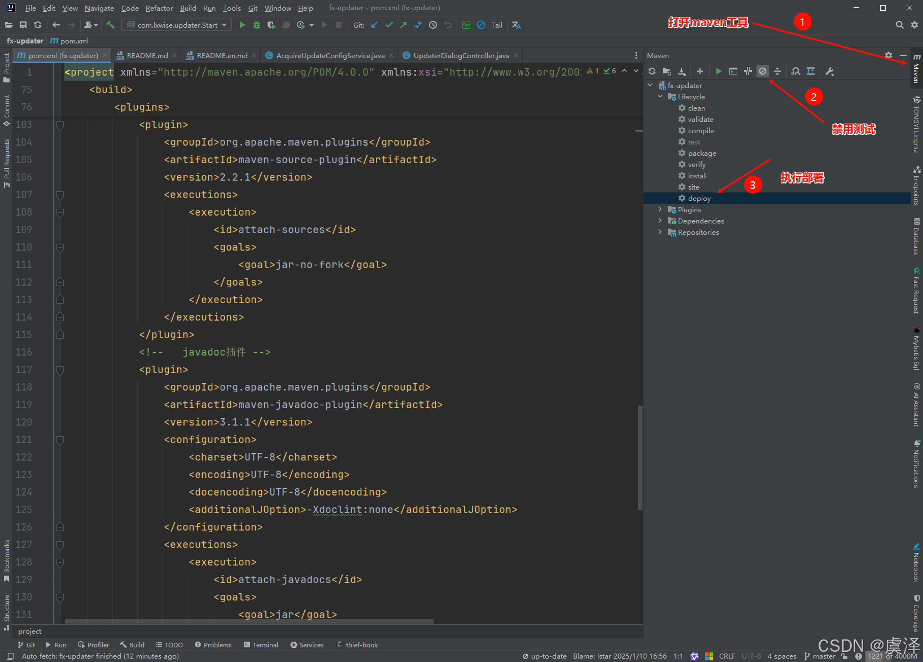Switch to UpdaterDialogController.java tab

(461, 55)
